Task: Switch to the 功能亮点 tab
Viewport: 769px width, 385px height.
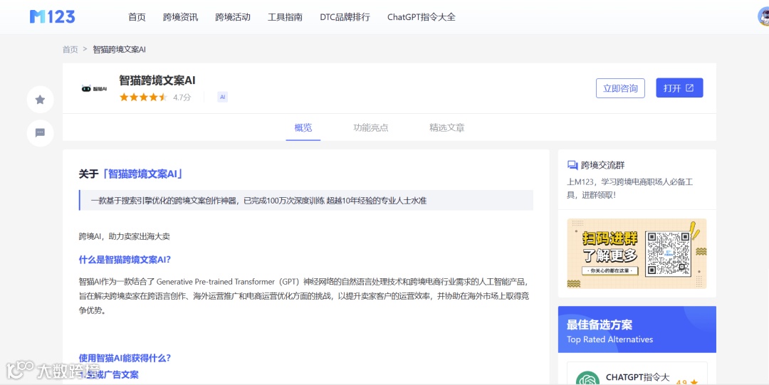Action: (x=371, y=127)
